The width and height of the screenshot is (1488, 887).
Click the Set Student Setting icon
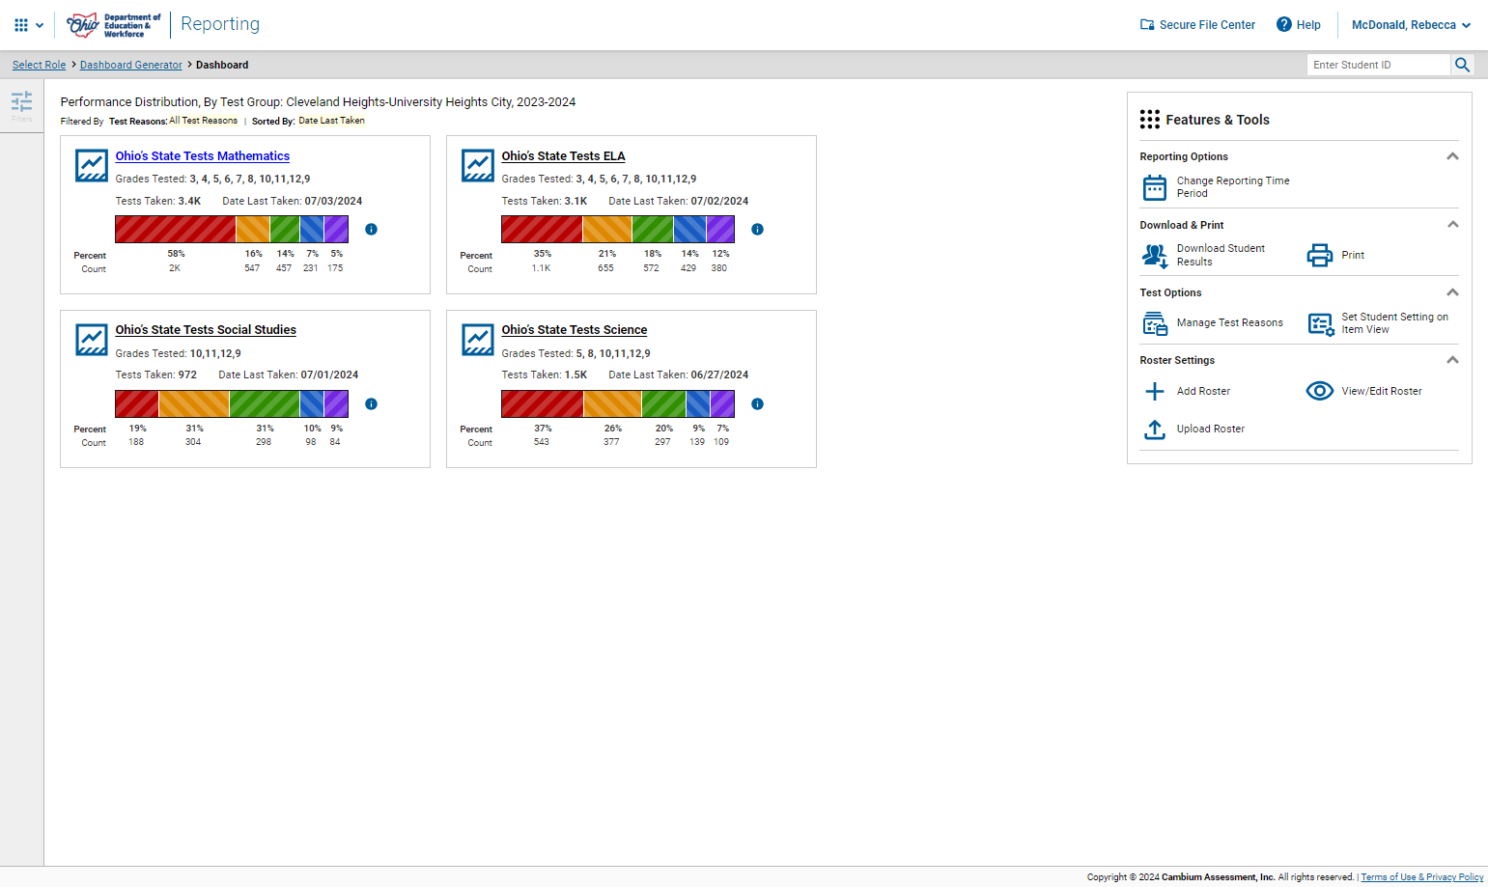coord(1321,323)
